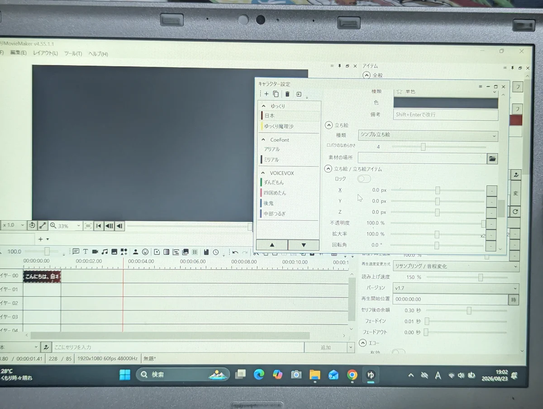Move selected character down in list
This screenshot has width=543, height=409.
pyautogui.click(x=304, y=245)
